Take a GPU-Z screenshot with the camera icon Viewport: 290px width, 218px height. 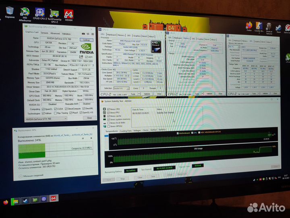83,34
